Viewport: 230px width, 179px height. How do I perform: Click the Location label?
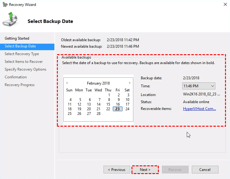pyautogui.click(x=148, y=95)
